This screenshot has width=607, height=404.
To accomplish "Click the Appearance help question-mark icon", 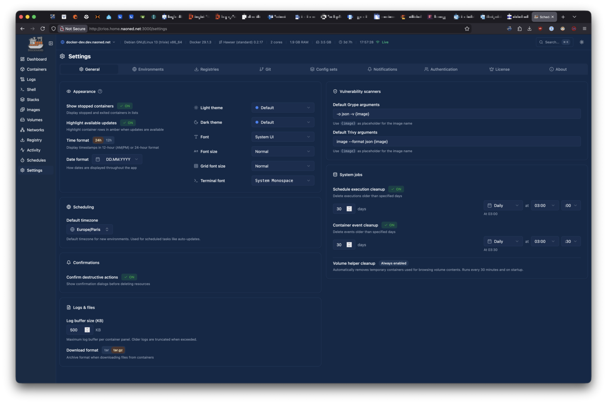I will tap(100, 91).
